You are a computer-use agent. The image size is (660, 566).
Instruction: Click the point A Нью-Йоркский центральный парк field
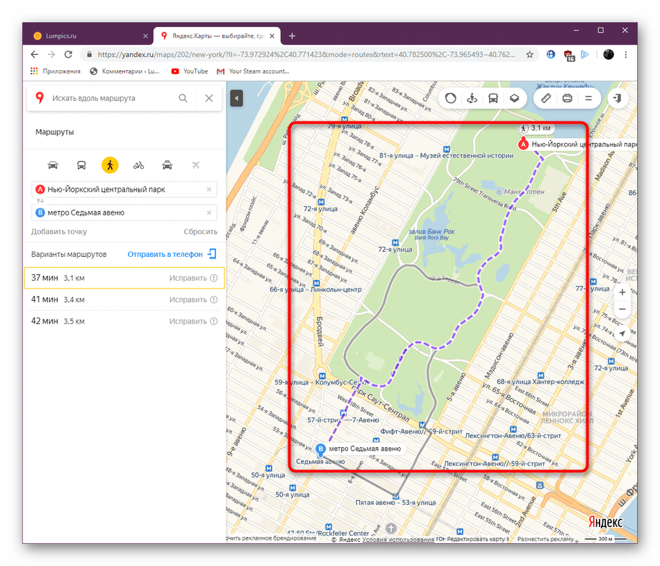pyautogui.click(x=124, y=190)
